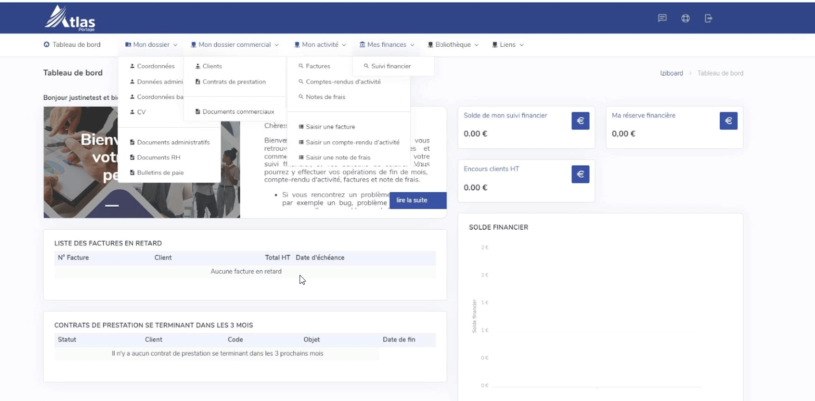Click the lire la suite button
815x401 pixels.
point(418,200)
